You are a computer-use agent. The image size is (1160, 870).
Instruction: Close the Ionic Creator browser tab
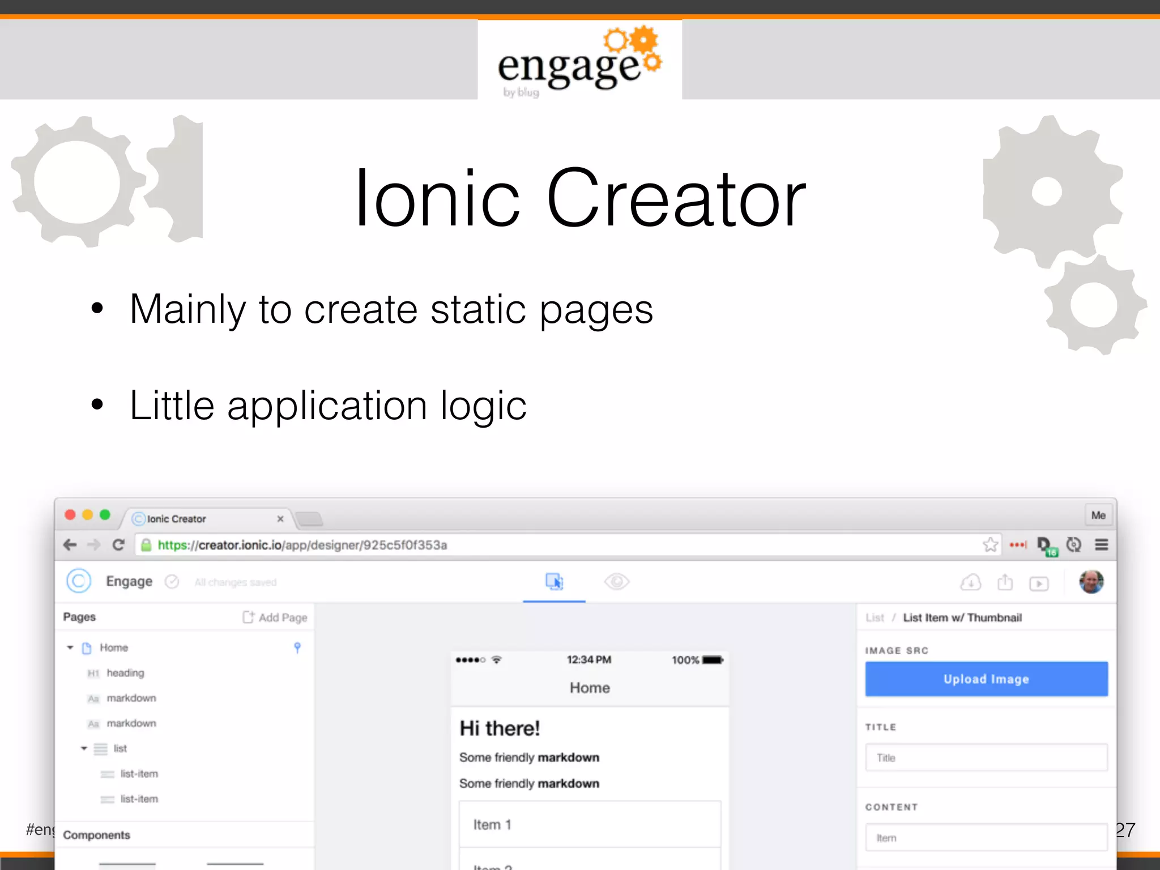[280, 519]
